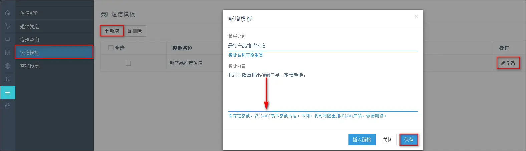Open the shopping cart icon in sidebar

(x=7, y=26)
